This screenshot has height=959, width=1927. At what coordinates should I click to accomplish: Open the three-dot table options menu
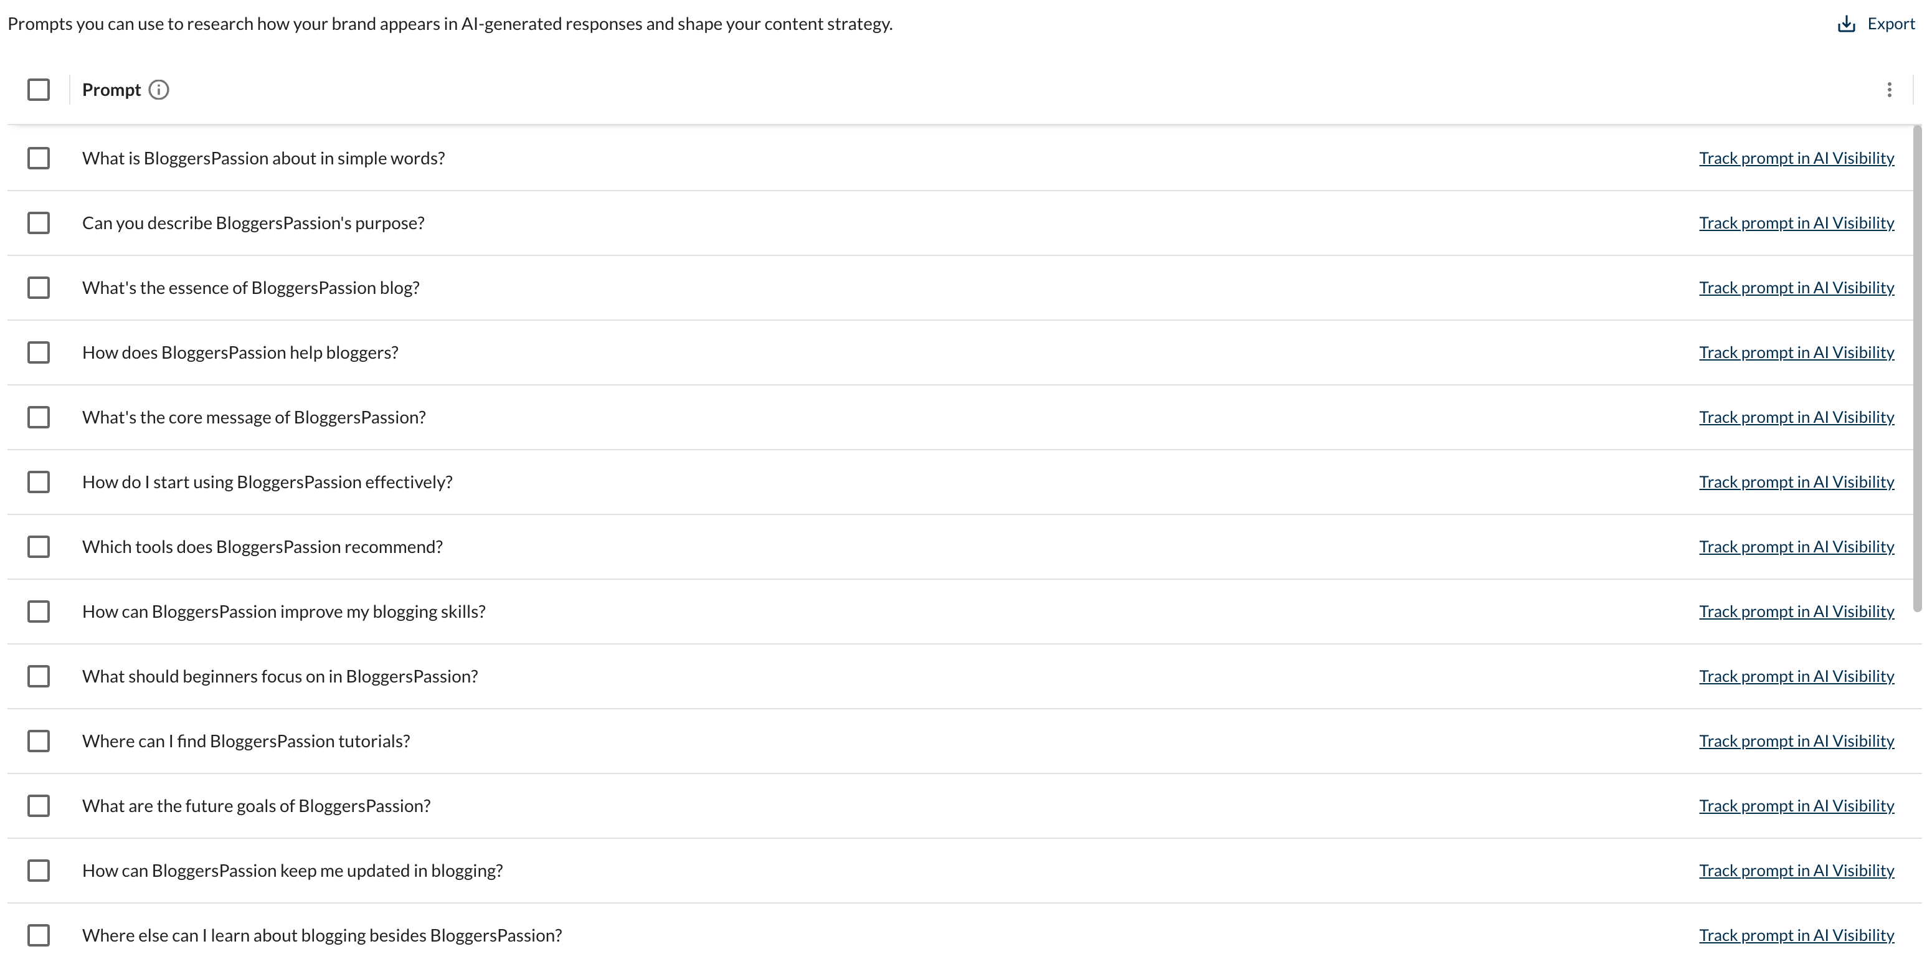click(x=1889, y=90)
